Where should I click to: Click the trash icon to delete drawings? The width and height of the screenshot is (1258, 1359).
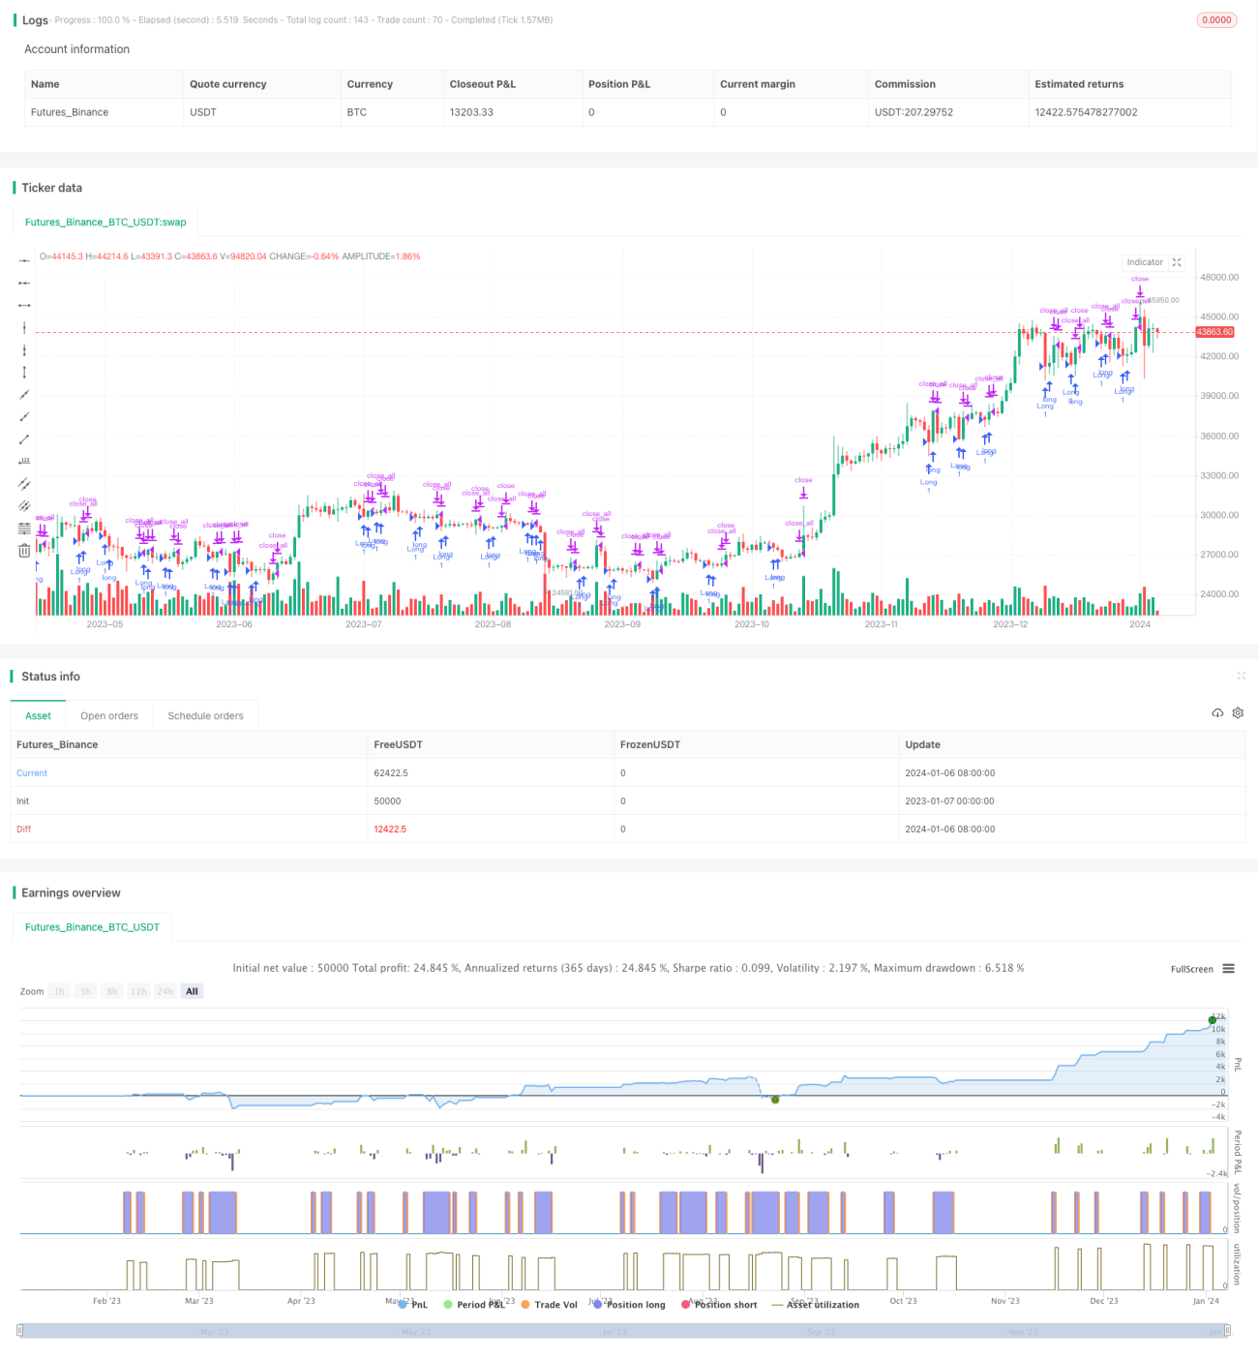[x=24, y=551]
